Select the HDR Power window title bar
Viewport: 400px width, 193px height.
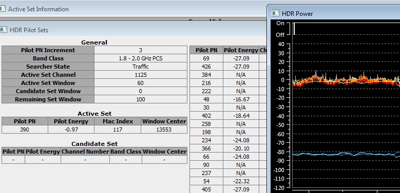click(334, 13)
